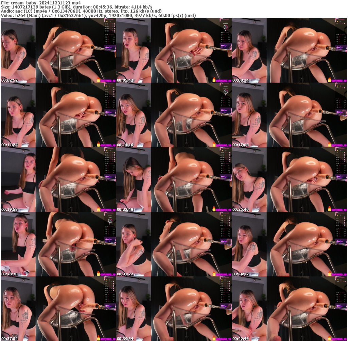Select the 00:39:54 frame
Viewport: 348px width, 341px height.
coord(174,309)
